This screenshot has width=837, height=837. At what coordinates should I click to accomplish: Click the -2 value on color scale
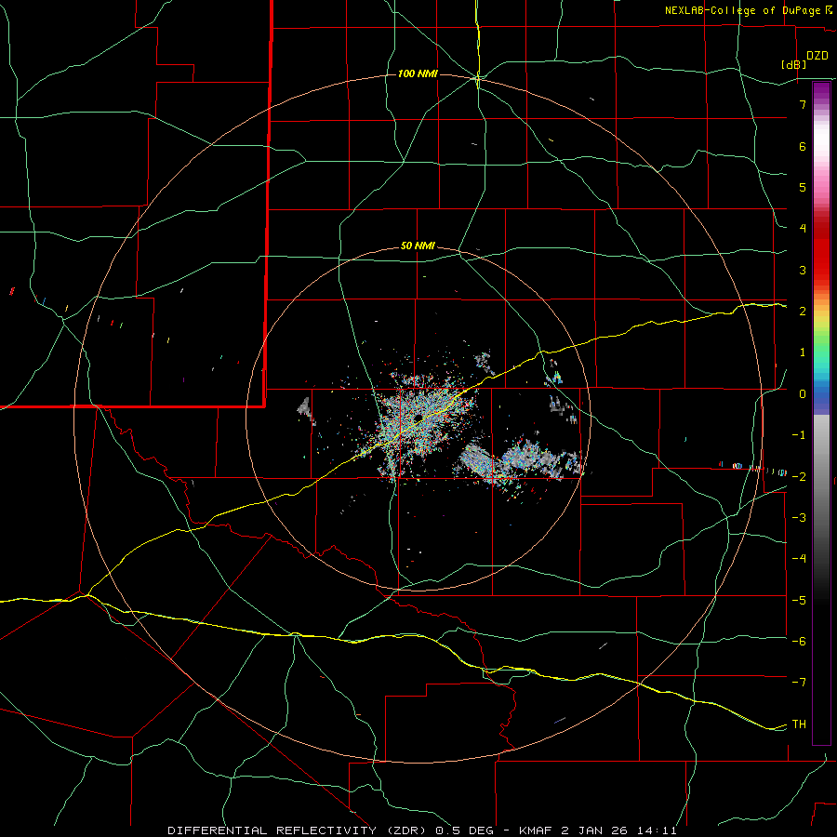coord(799,475)
